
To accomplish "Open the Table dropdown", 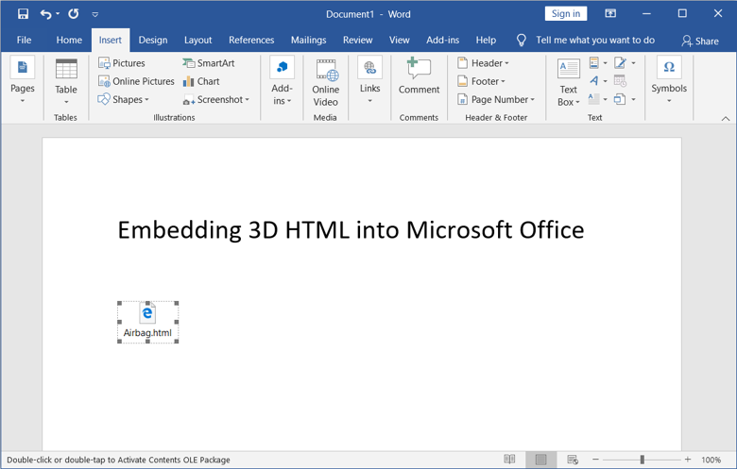I will click(x=66, y=81).
